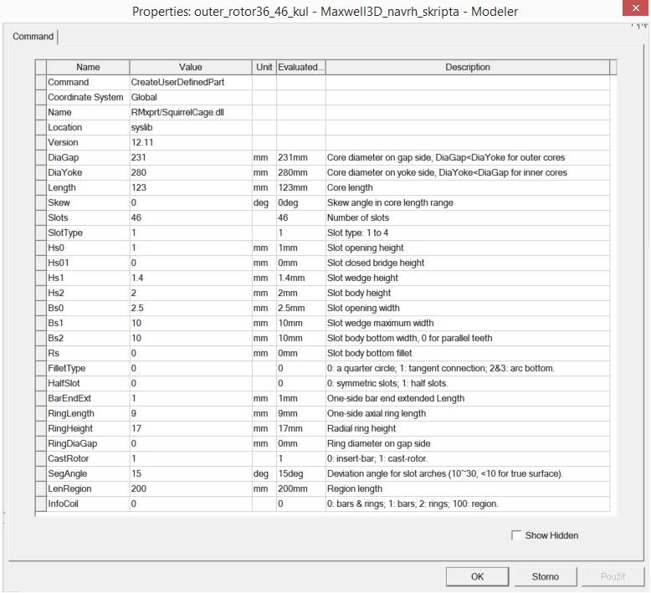Viewport: 651px width, 593px height.
Task: Edit SegAngle value 15
Action: pos(191,474)
